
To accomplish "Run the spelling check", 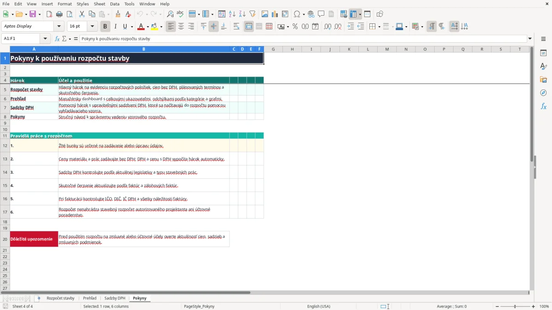I will click(x=180, y=14).
